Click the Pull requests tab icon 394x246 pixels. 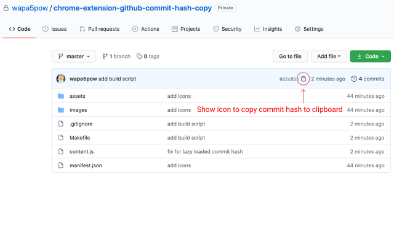coord(82,29)
